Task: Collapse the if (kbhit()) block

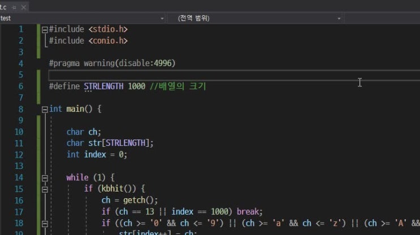Action: (x=45, y=189)
